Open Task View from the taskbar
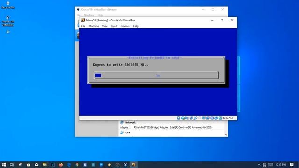The image size is (299, 168). click(12, 165)
